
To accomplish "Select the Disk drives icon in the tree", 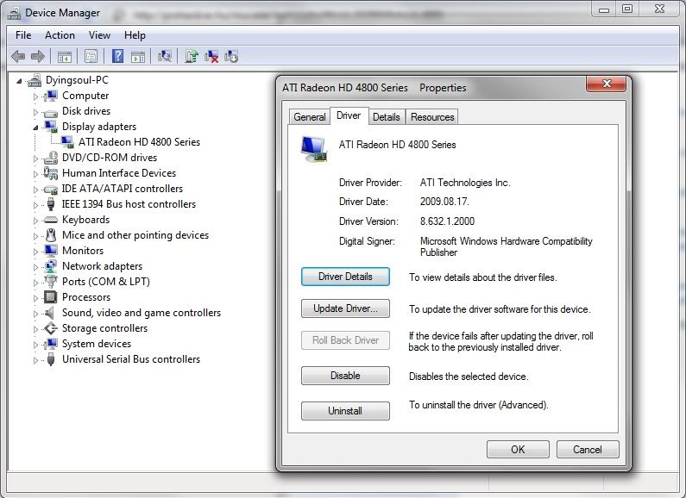I will tap(51, 112).
